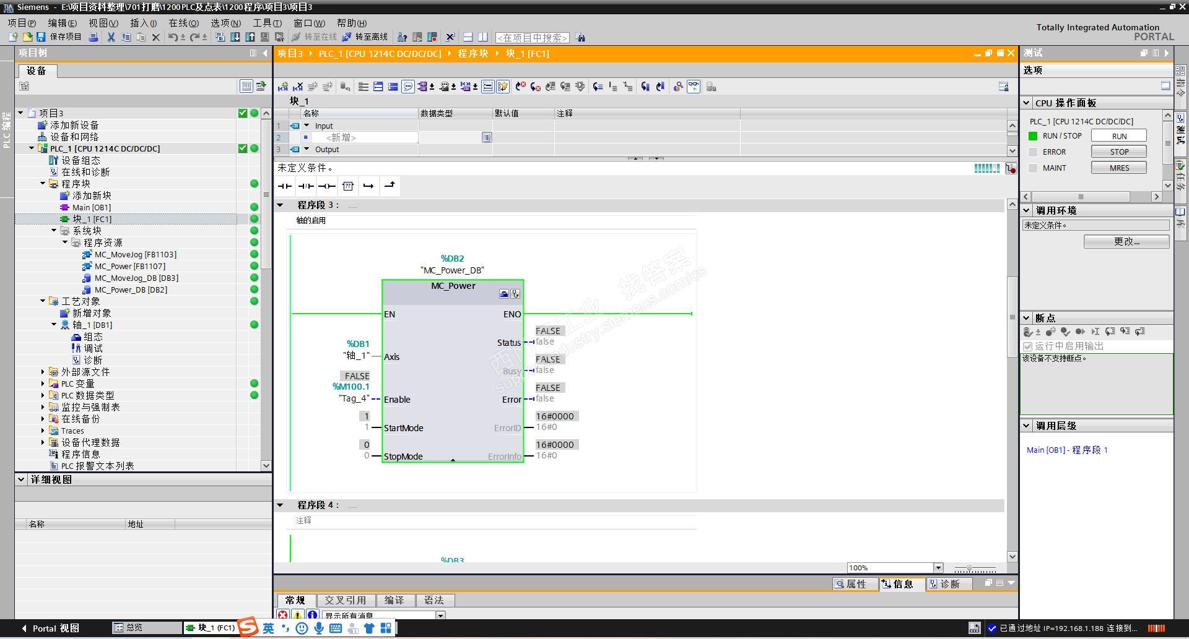The width and height of the screenshot is (1189, 639).
Task: Open the 在线 menu
Action: (184, 23)
